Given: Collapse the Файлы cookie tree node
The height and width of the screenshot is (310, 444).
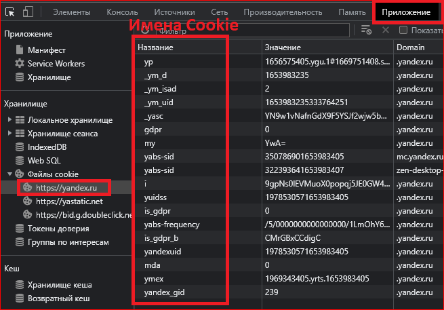Looking at the screenshot, I should coord(9,174).
